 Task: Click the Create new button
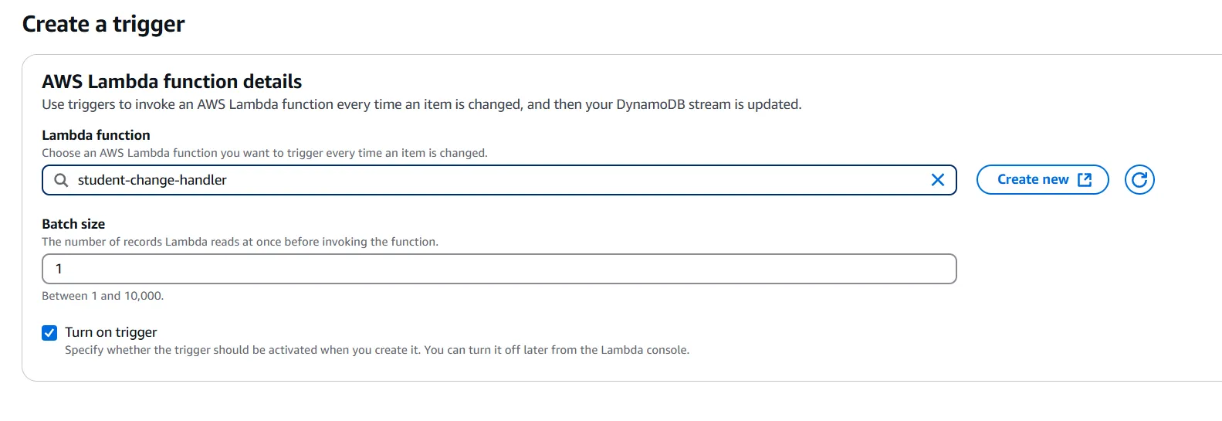click(x=1032, y=180)
